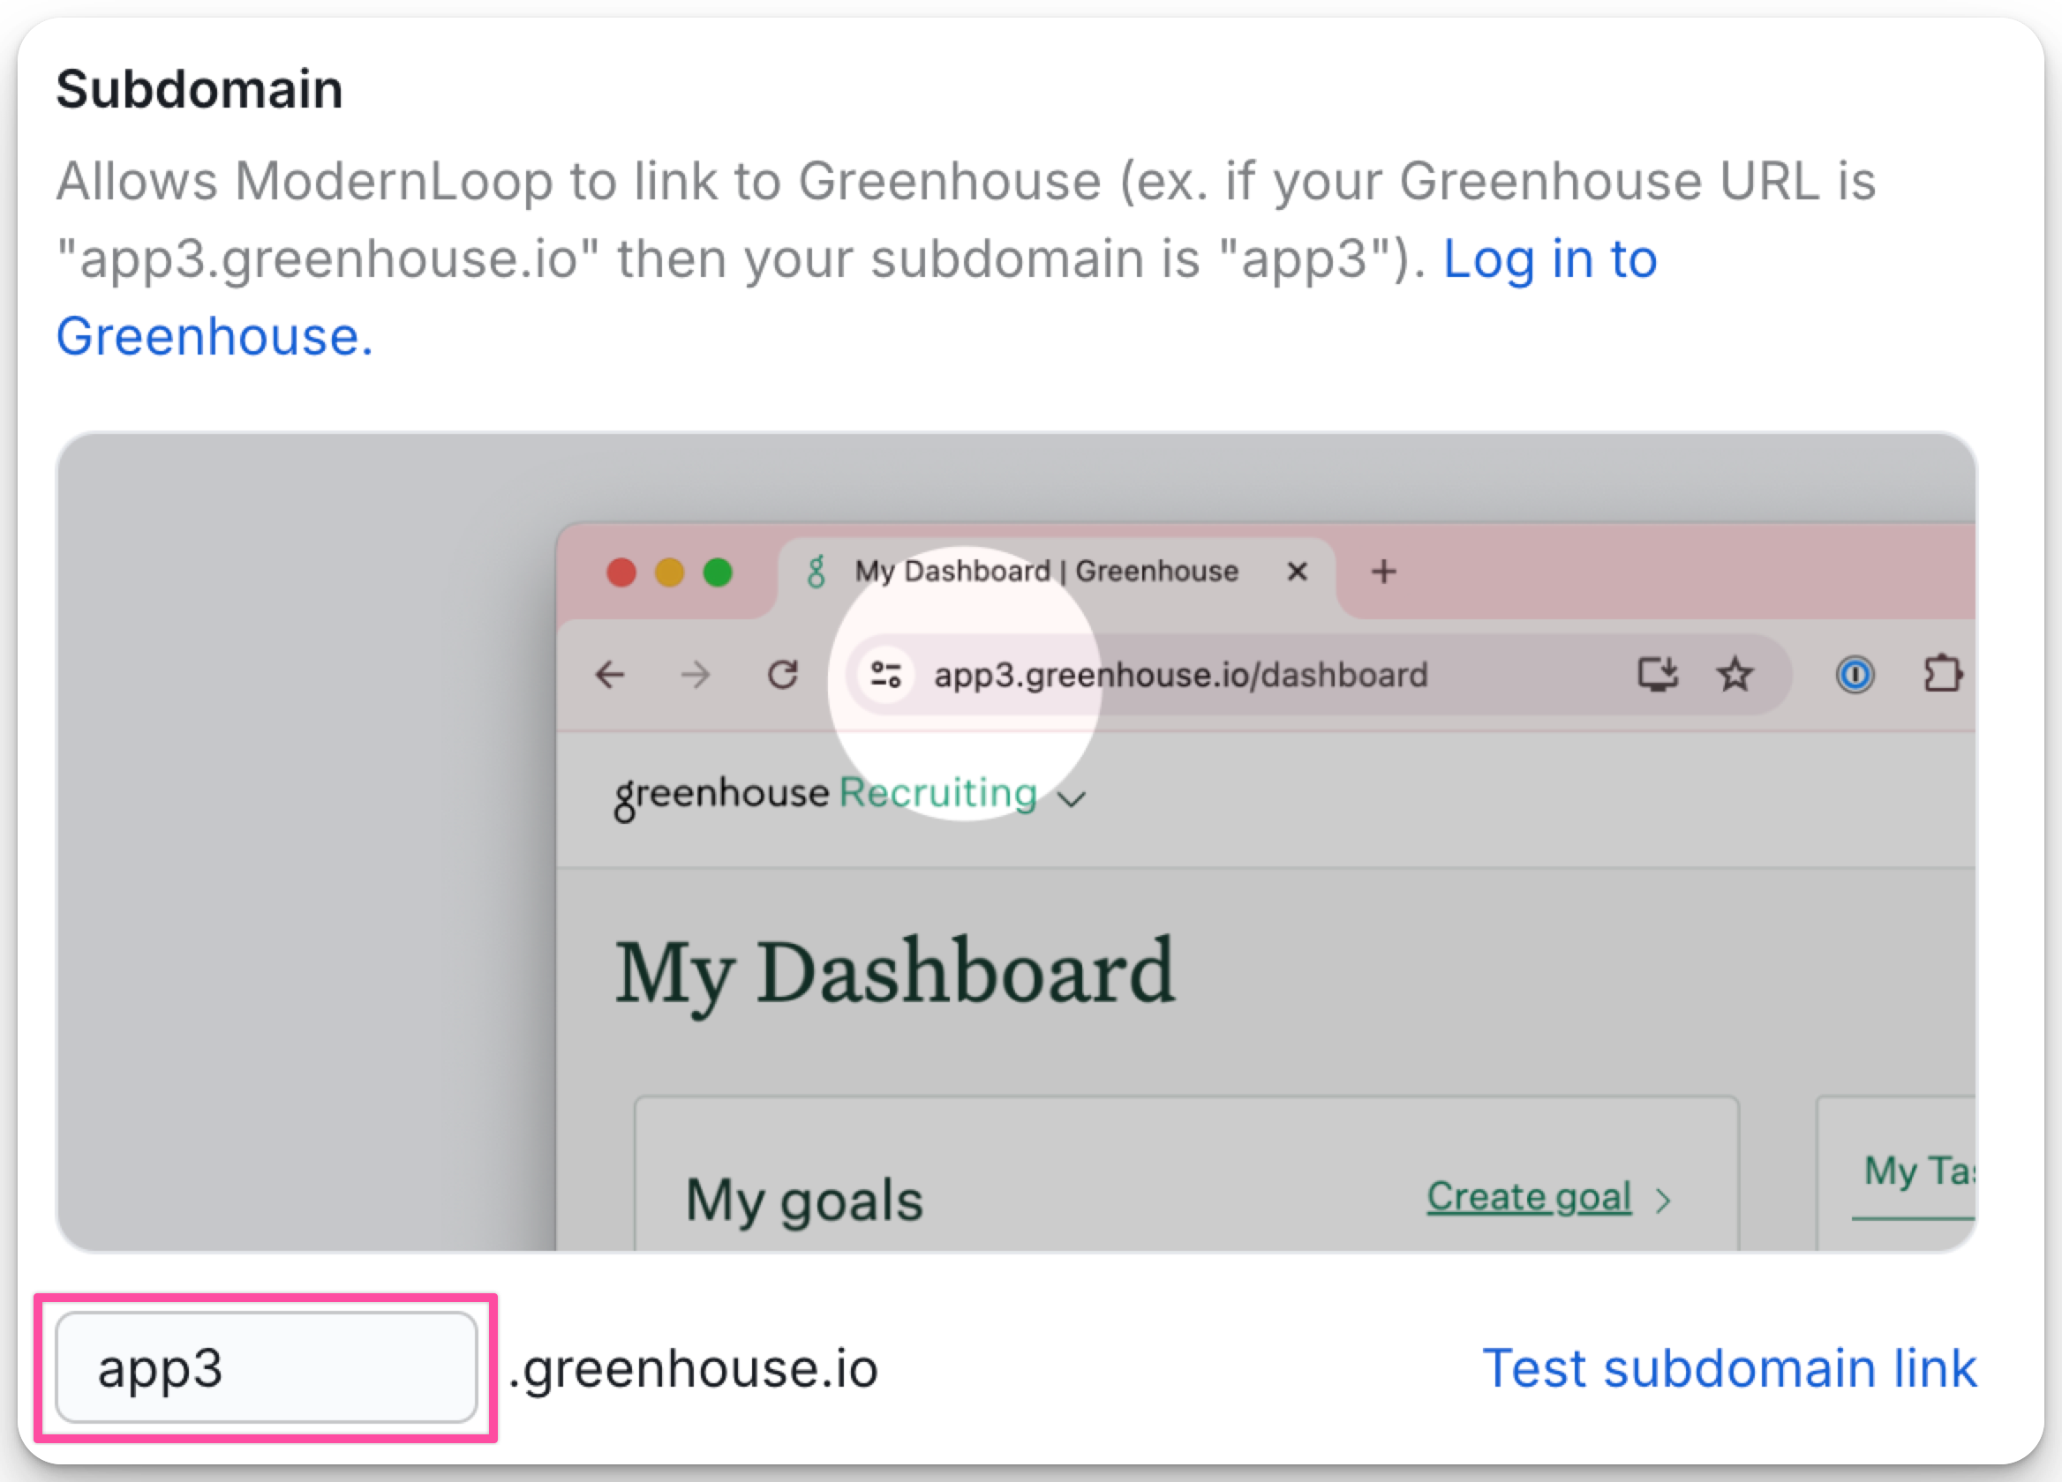The image size is (2062, 1482).
Task: Click the page reload icon
Action: coord(783,674)
